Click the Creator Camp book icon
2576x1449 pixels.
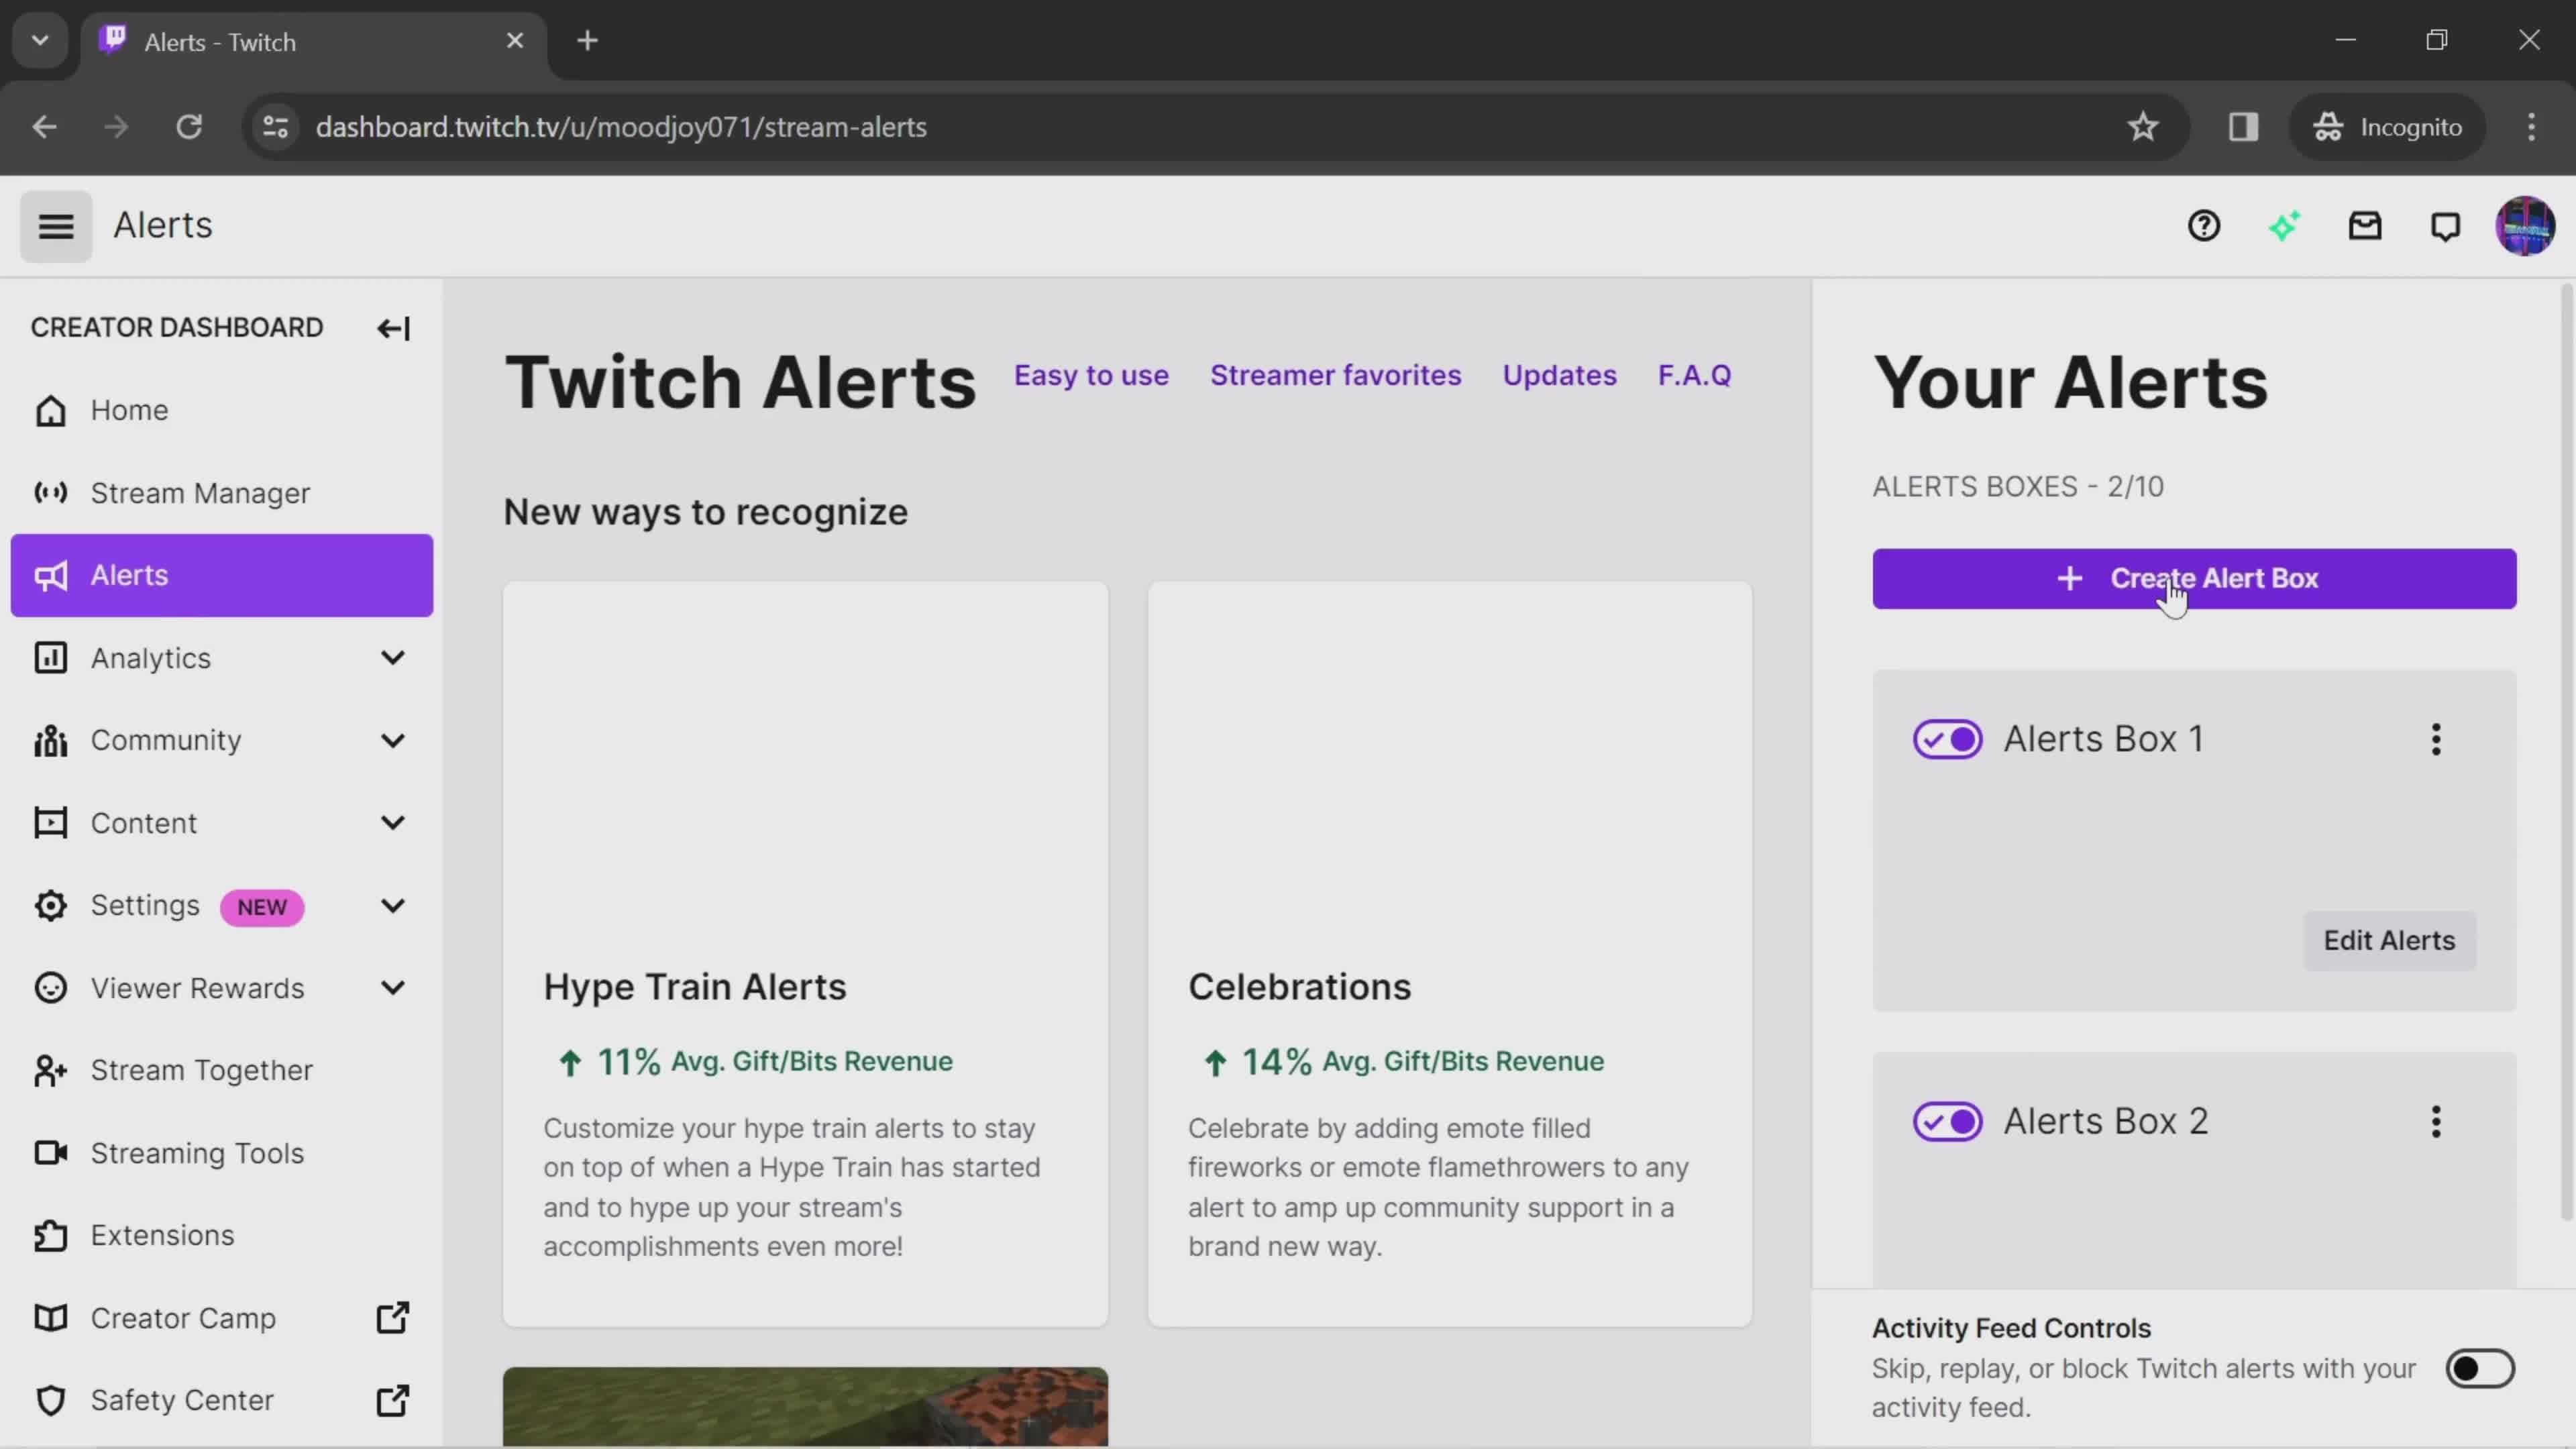coord(50,1318)
